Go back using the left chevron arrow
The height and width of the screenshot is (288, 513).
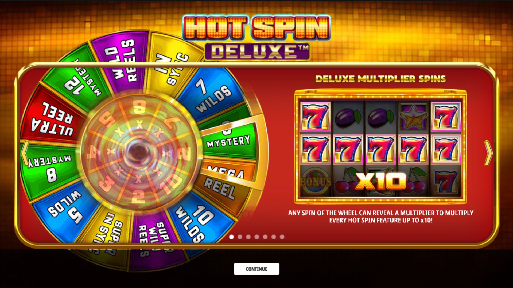click(x=25, y=153)
